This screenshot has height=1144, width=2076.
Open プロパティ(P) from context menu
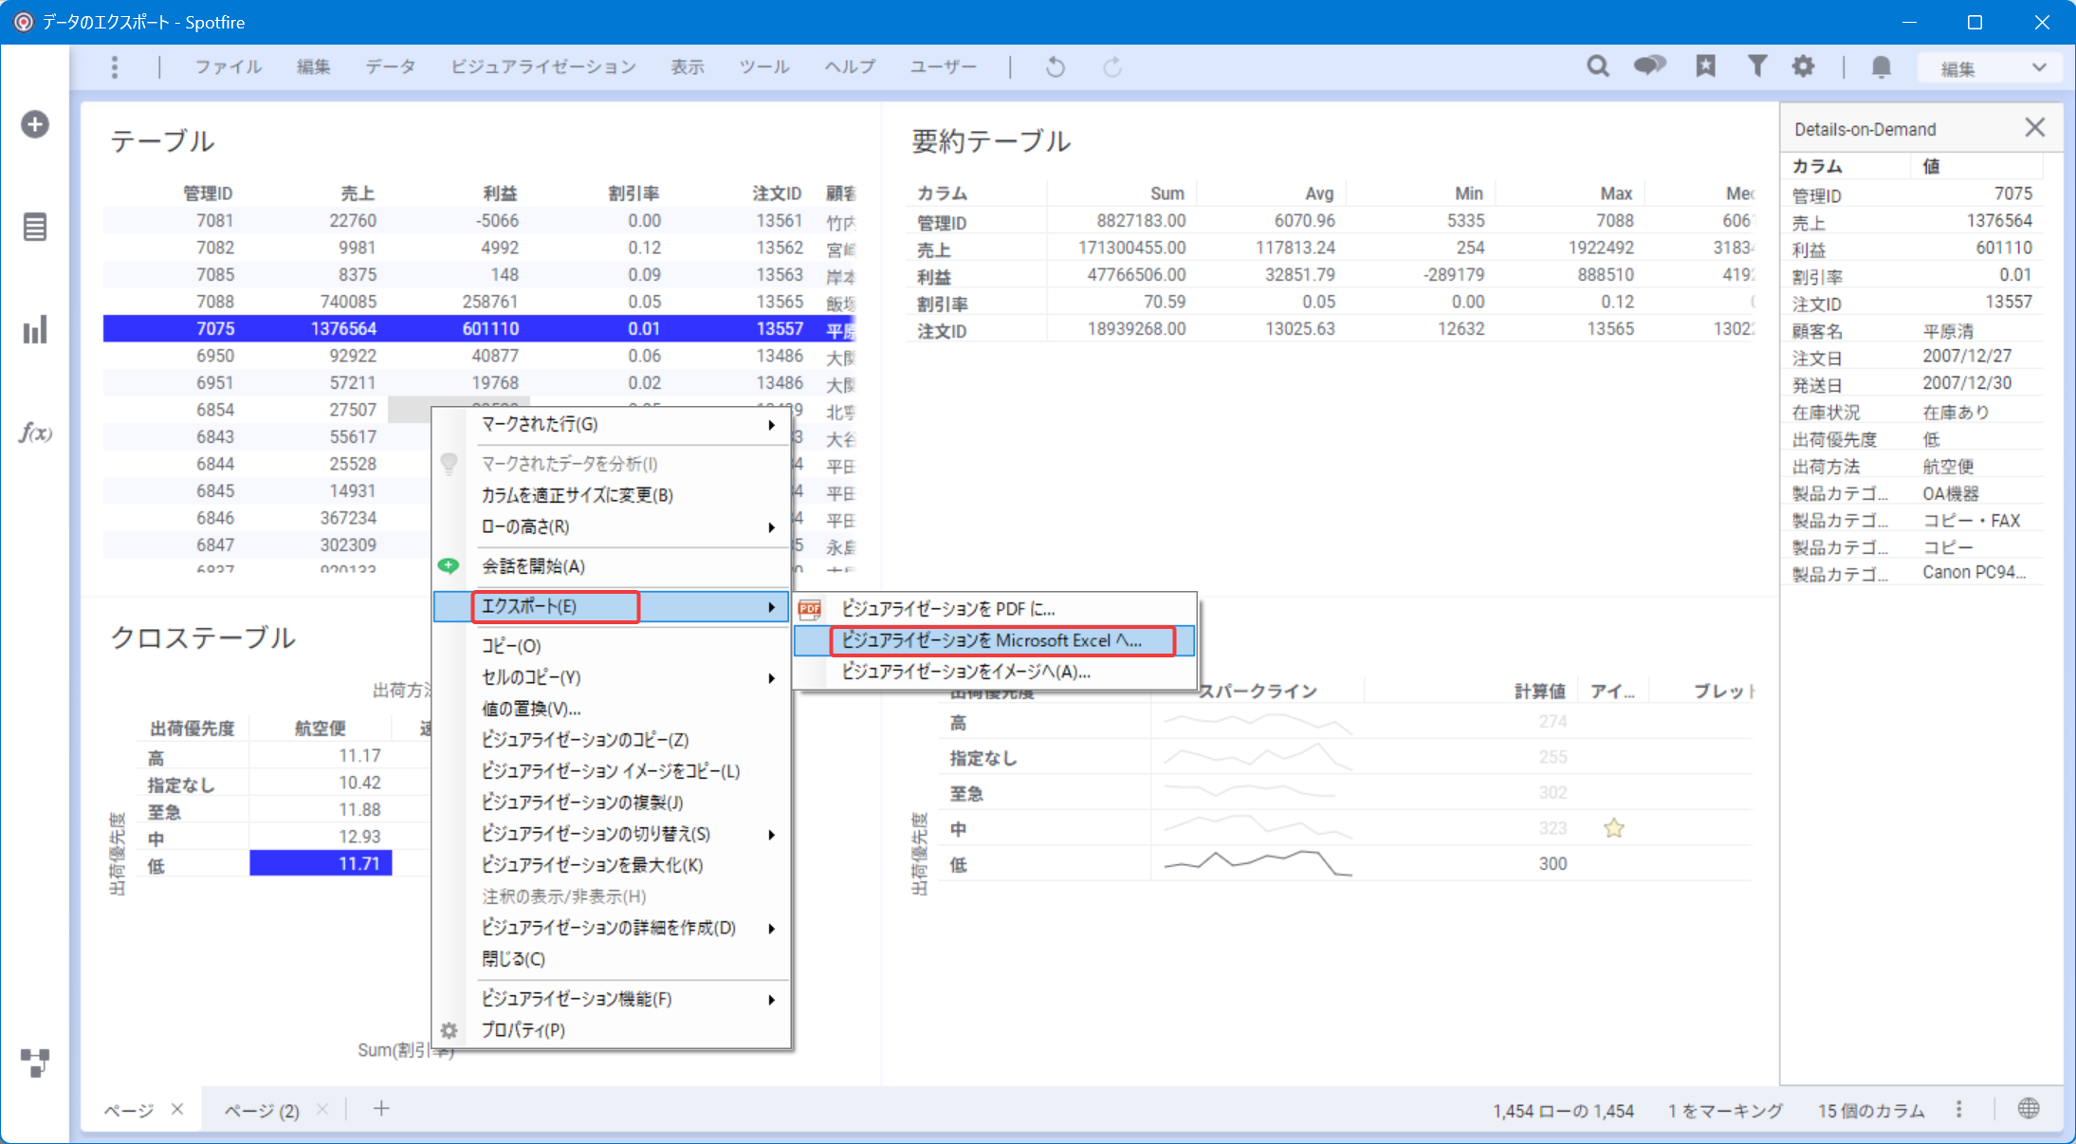coord(612,1030)
